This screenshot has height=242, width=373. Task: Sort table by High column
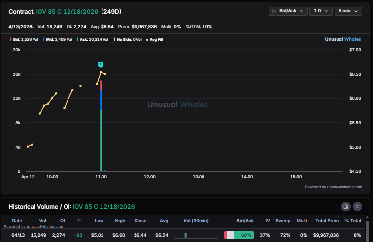tap(120, 221)
